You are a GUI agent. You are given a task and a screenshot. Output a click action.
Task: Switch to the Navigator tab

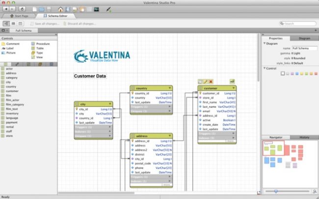[276, 137]
